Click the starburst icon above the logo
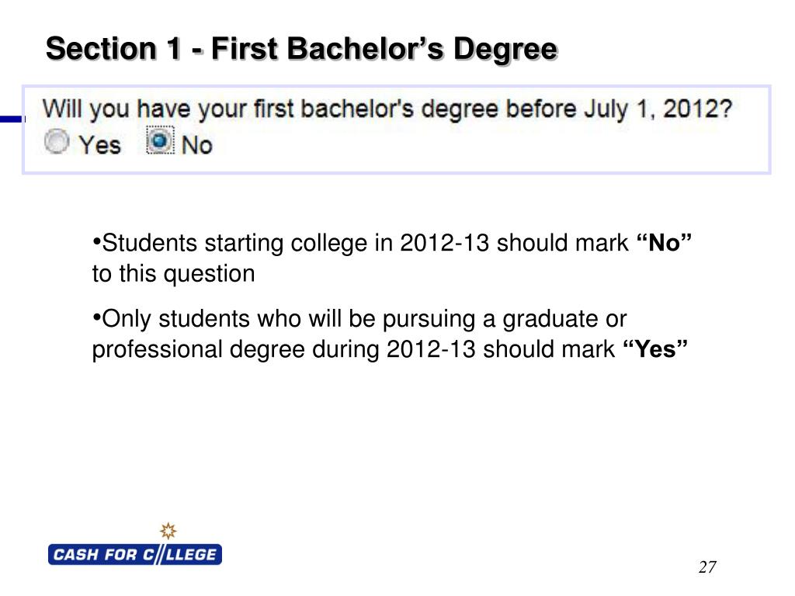Viewport: 795px width, 596px height. (168, 531)
